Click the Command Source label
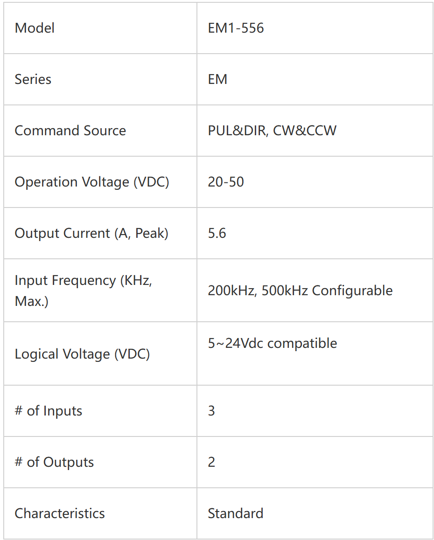434x540 pixels. tap(70, 131)
